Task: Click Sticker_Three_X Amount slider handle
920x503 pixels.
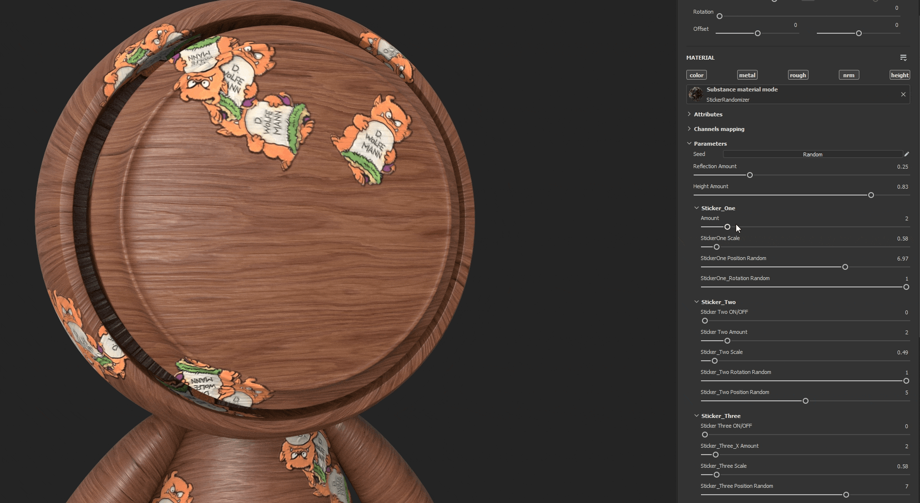Action: tap(716, 455)
